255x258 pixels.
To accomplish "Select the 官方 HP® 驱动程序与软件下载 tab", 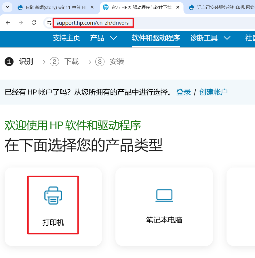I will pyautogui.click(x=141, y=7).
